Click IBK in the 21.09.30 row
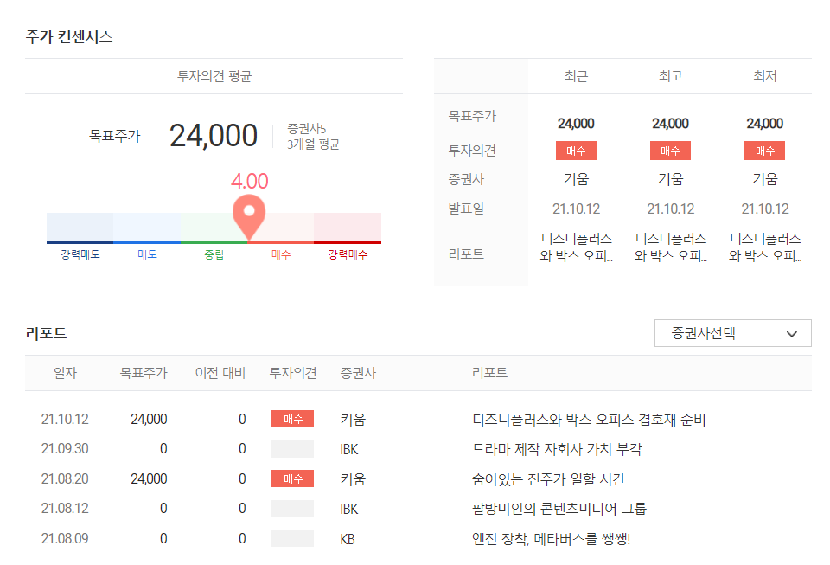Viewport: 830px width, 565px height. (348, 449)
